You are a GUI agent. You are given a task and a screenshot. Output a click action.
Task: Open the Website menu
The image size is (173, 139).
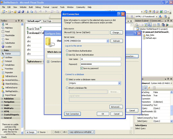(23, 7)
